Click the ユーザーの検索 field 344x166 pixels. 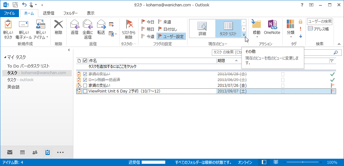[x=320, y=22]
